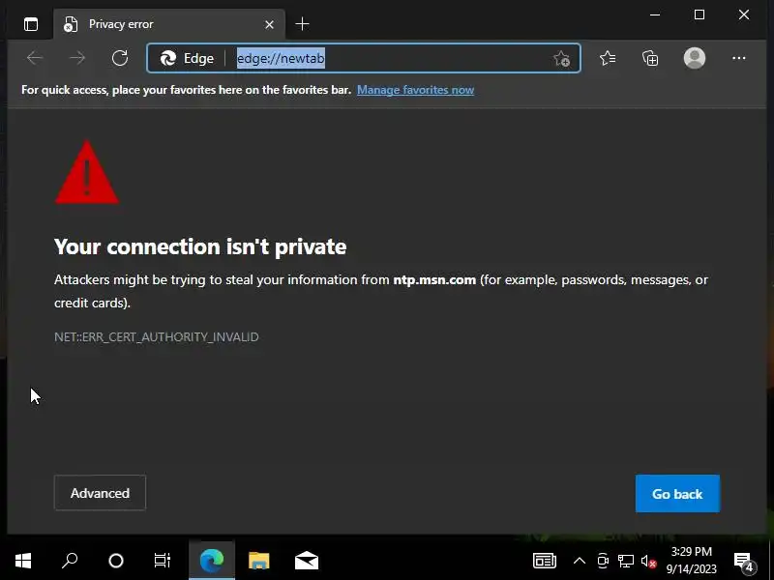The height and width of the screenshot is (580, 774).
Task: Open the network status tray icon
Action: tap(625, 561)
